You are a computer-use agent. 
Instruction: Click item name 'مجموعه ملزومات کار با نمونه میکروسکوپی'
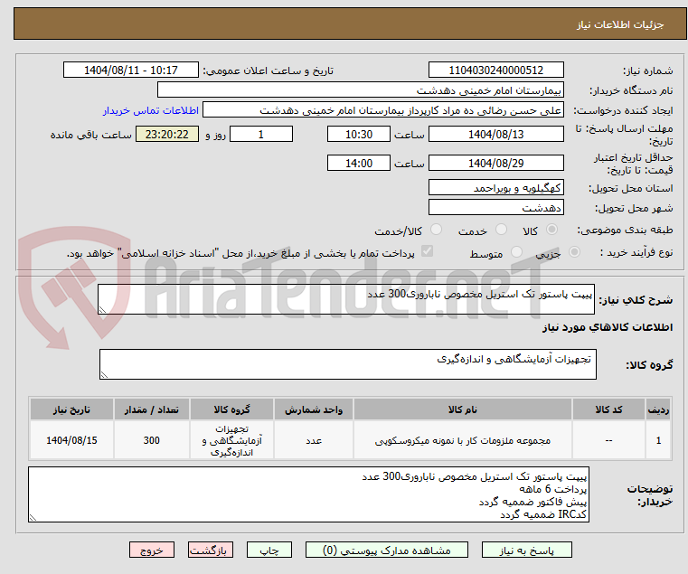click(463, 440)
